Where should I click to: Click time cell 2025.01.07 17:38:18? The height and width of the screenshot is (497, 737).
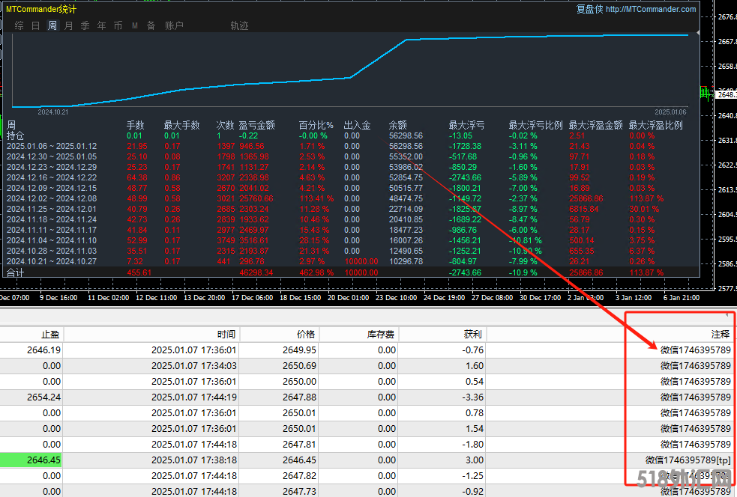tap(194, 460)
